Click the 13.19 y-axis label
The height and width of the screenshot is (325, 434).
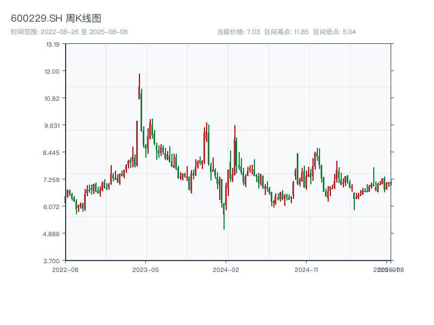tap(52, 44)
